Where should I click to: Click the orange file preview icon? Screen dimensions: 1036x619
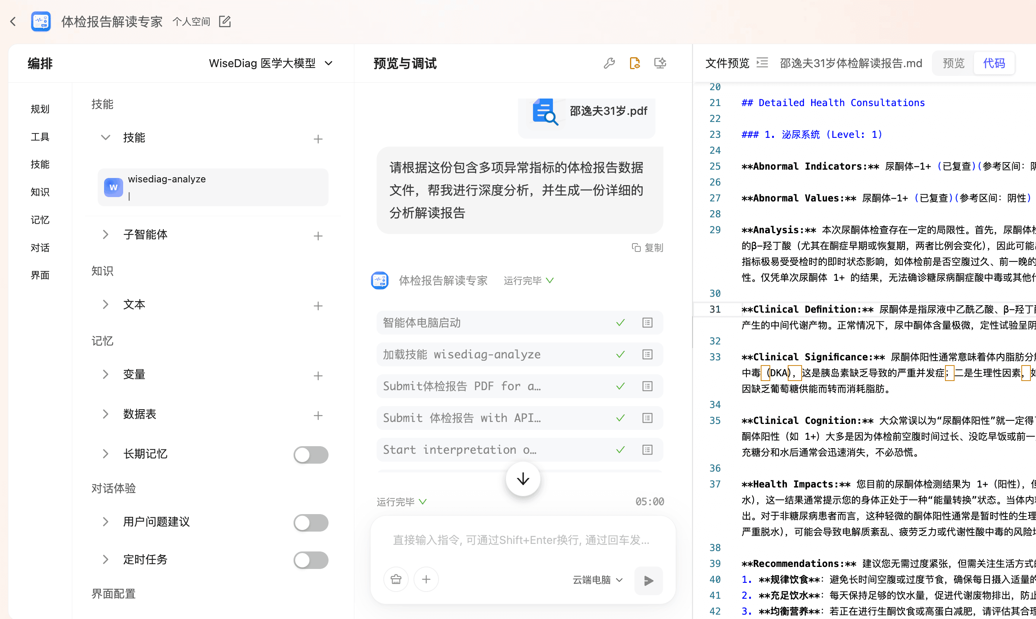point(634,63)
